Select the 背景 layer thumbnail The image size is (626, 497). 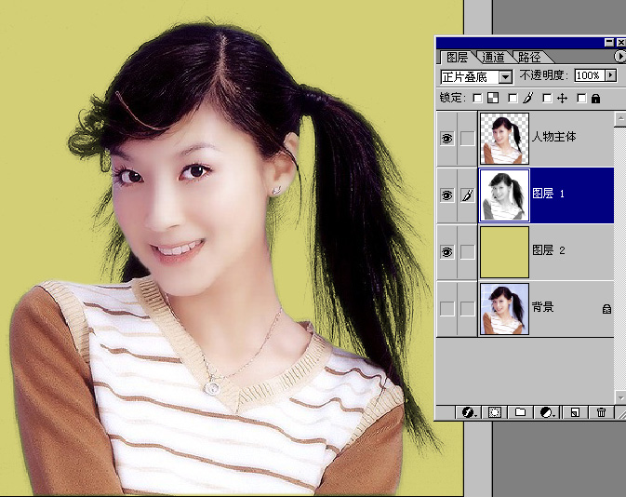click(505, 309)
